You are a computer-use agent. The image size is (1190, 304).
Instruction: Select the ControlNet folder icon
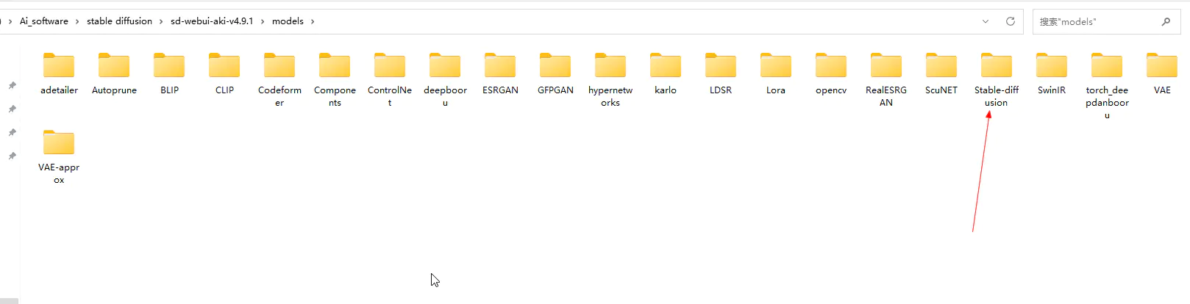coord(390,66)
